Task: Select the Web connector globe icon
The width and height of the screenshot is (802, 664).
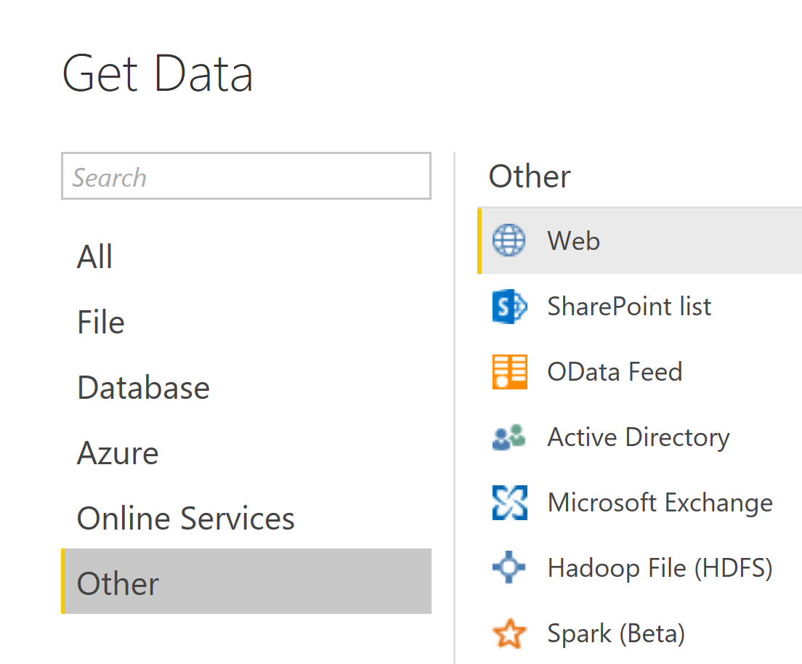Action: click(508, 240)
